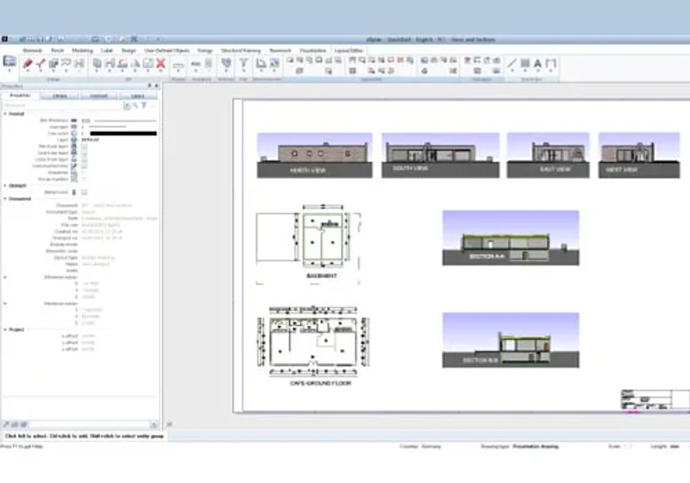Click Presentation drawing in status bar
Image resolution: width=690 pixels, height=483 pixels.
click(536, 446)
